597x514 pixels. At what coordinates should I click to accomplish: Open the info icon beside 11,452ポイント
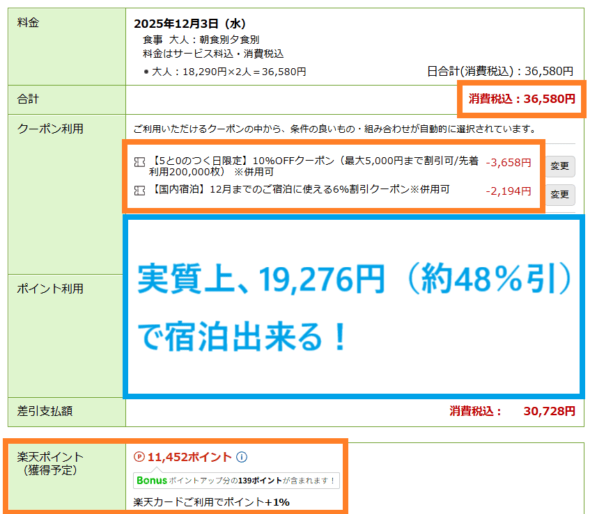[x=242, y=457]
